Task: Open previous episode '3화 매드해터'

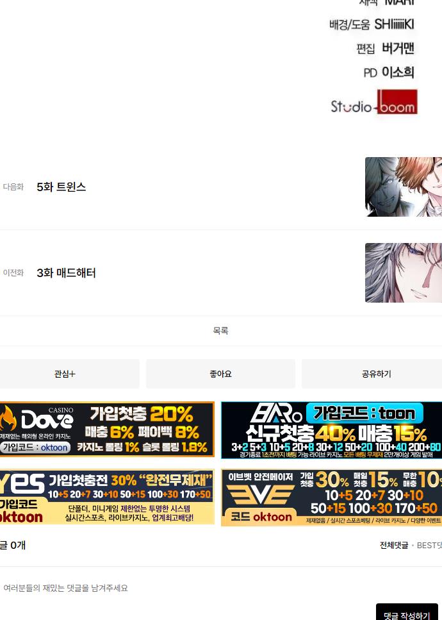Action: click(x=66, y=273)
